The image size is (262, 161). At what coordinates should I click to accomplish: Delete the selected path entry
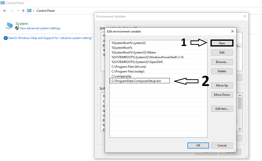coord(222,71)
